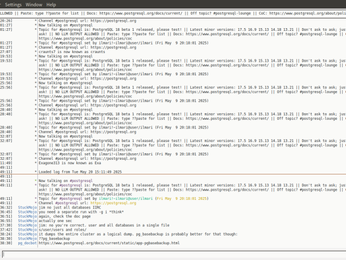Open the Window menu
Screen dimensions: 346x260
click(x=34, y=4)
